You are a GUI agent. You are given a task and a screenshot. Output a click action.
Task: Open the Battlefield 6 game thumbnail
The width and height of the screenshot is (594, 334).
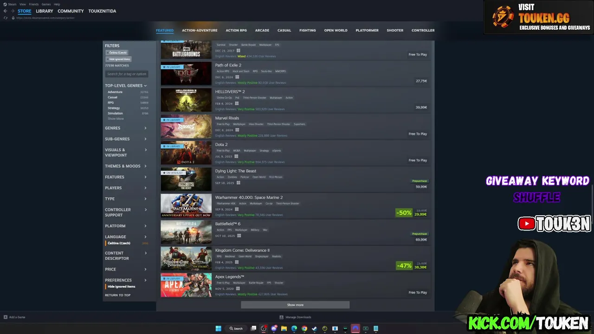186,232
